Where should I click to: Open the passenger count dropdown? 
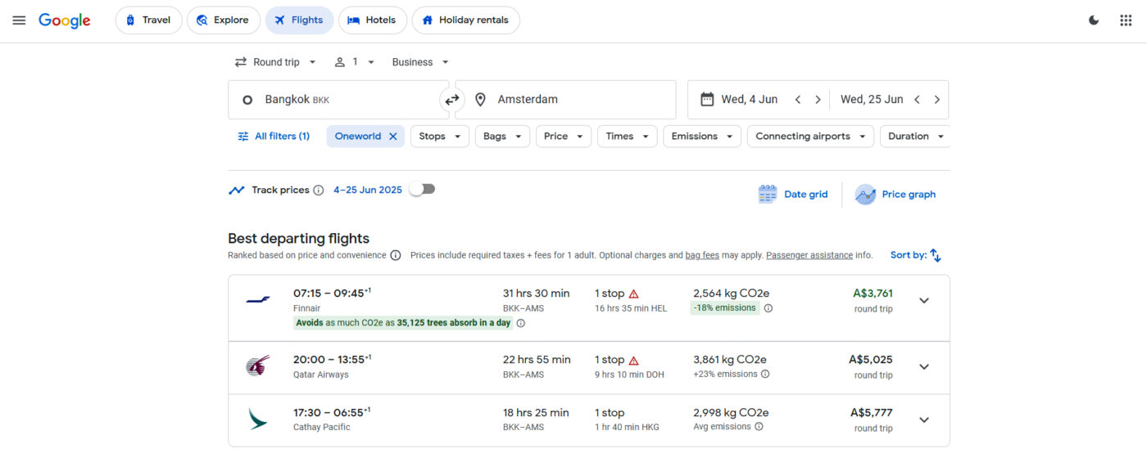pyautogui.click(x=355, y=62)
